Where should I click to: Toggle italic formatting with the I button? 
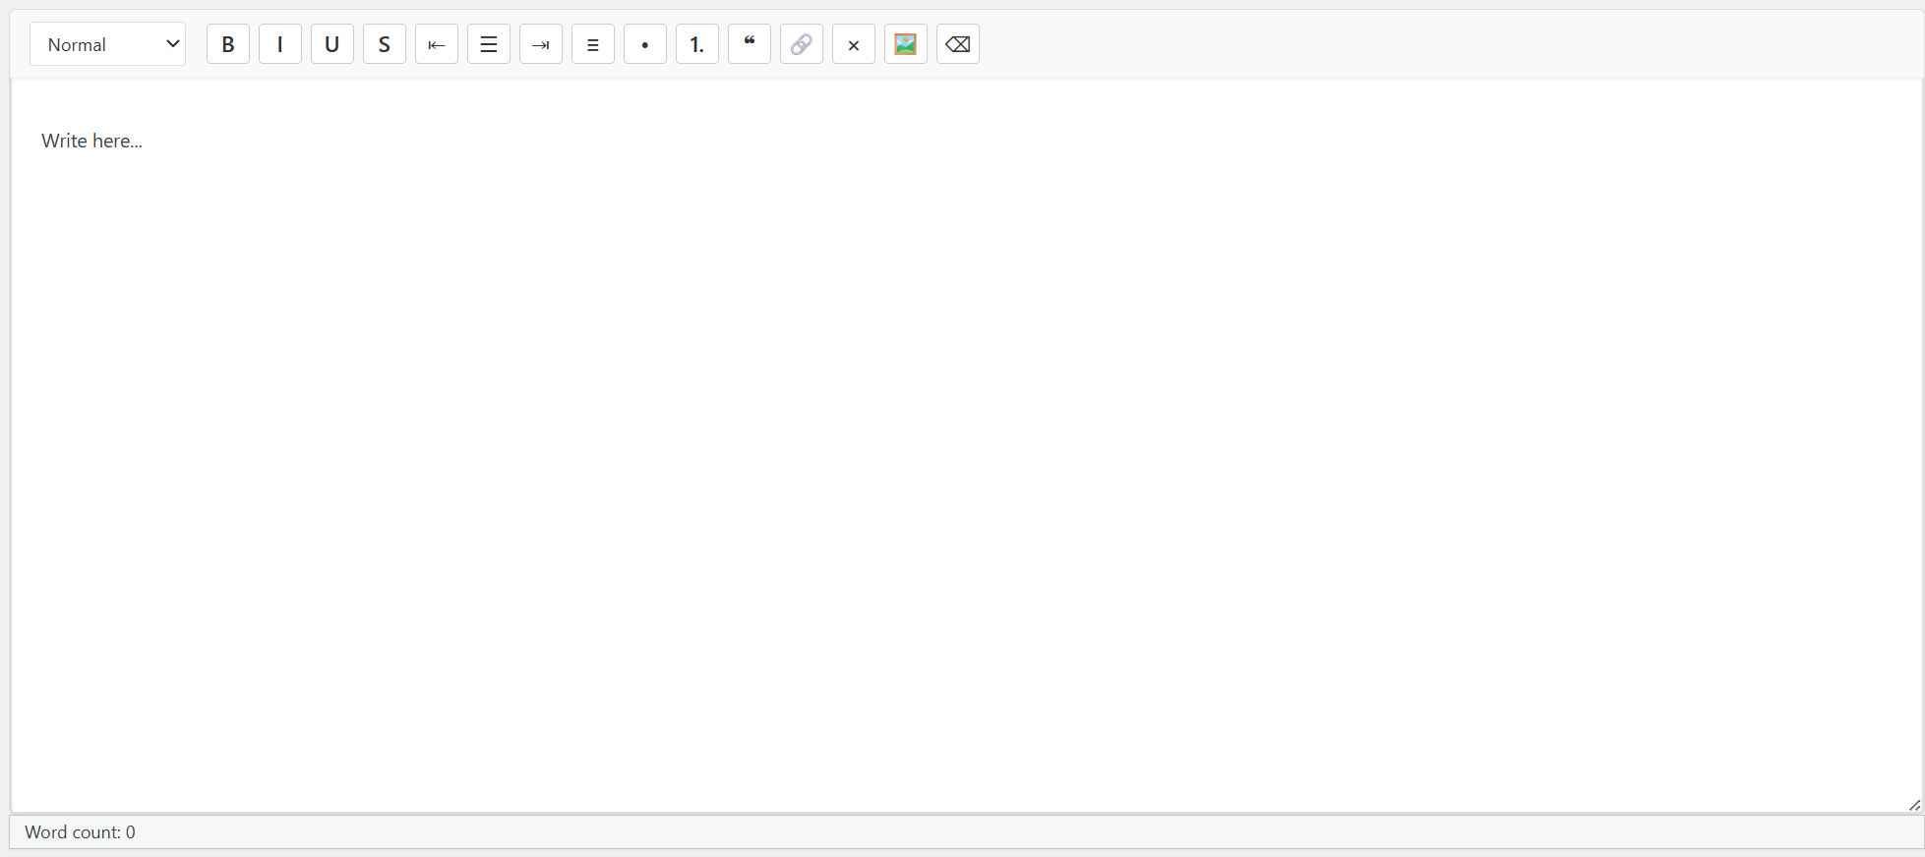click(280, 44)
